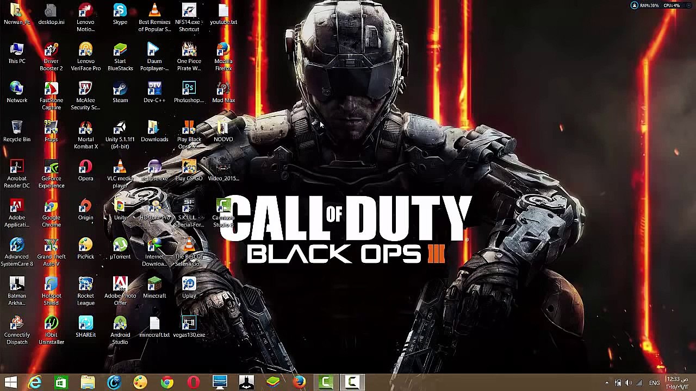696x391 pixels.
Task: Select the Dev-C++ desktop icon
Action: click(x=154, y=93)
